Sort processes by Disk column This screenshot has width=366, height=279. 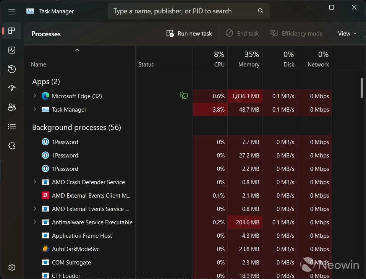[x=280, y=58]
